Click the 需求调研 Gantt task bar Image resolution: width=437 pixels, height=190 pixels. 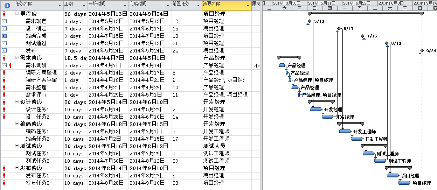282,65
